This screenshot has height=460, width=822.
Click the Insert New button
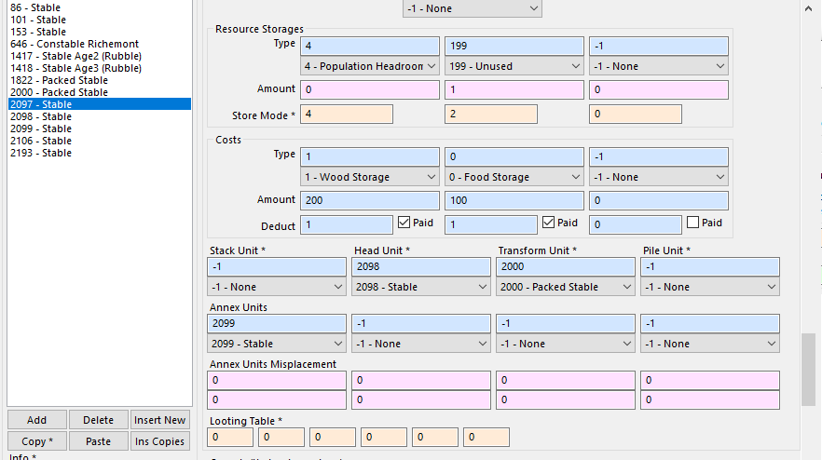click(160, 420)
